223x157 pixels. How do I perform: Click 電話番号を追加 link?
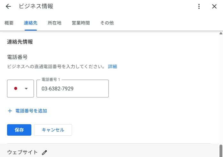pos(31,111)
